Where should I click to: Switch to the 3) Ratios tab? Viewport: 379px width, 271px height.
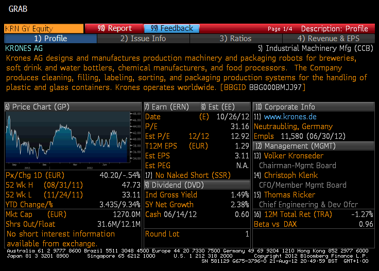point(236,39)
